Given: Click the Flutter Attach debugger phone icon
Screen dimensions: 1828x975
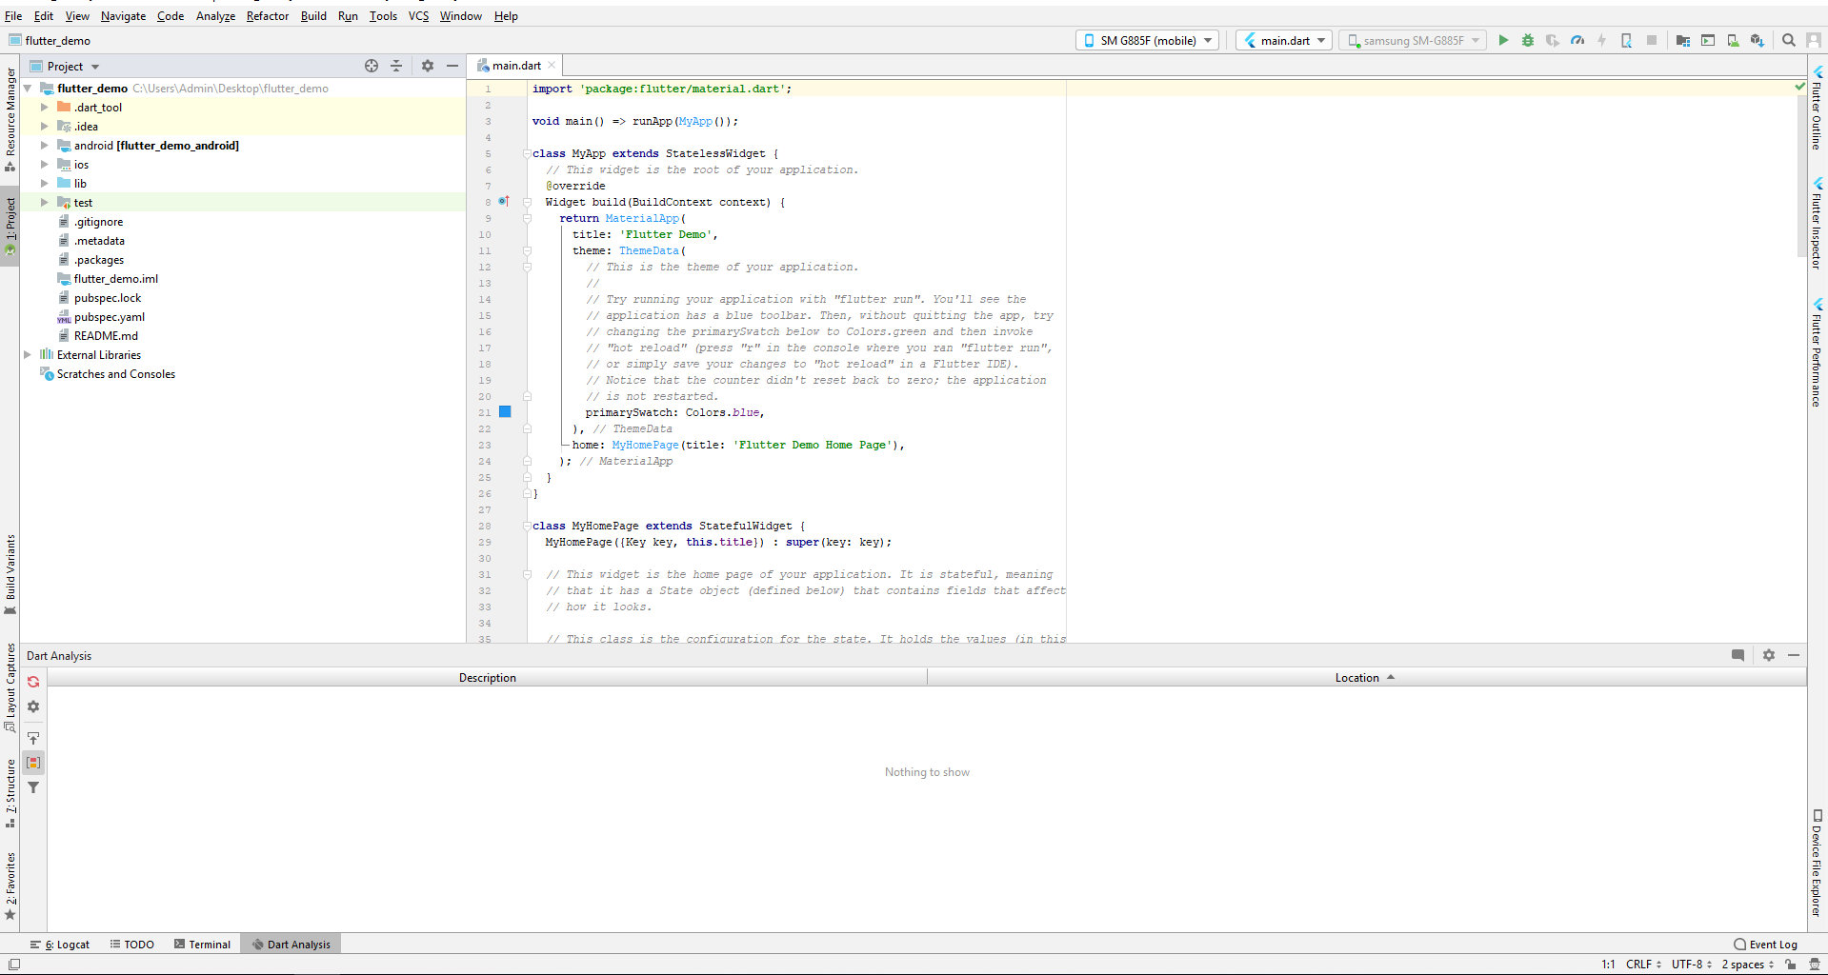Looking at the screenshot, I should [1627, 40].
